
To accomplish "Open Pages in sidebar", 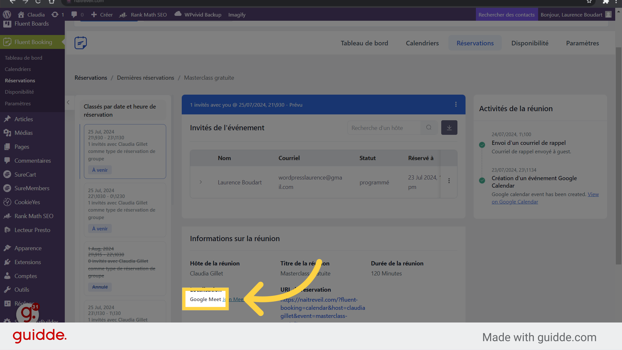I will coord(22,147).
